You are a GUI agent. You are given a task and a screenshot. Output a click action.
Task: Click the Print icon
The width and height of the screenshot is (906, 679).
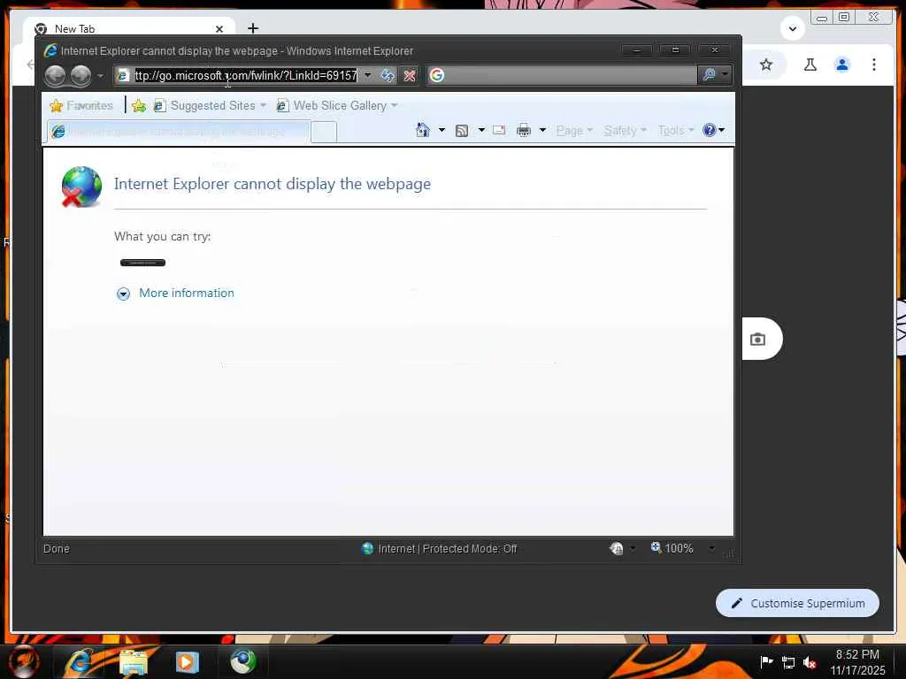pos(524,131)
